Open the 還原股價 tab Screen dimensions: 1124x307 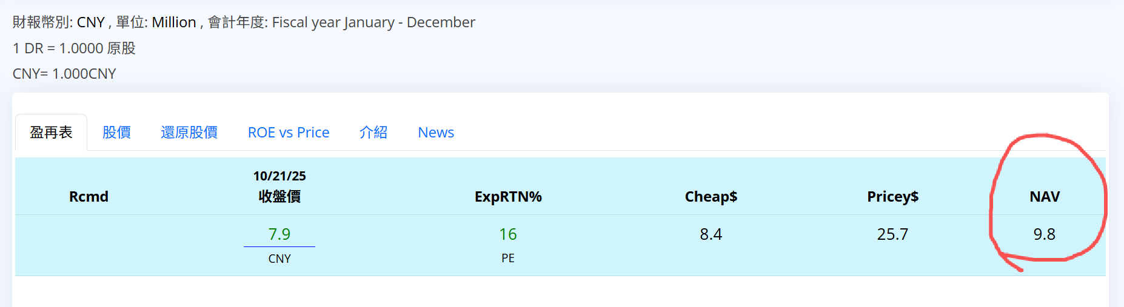189,133
